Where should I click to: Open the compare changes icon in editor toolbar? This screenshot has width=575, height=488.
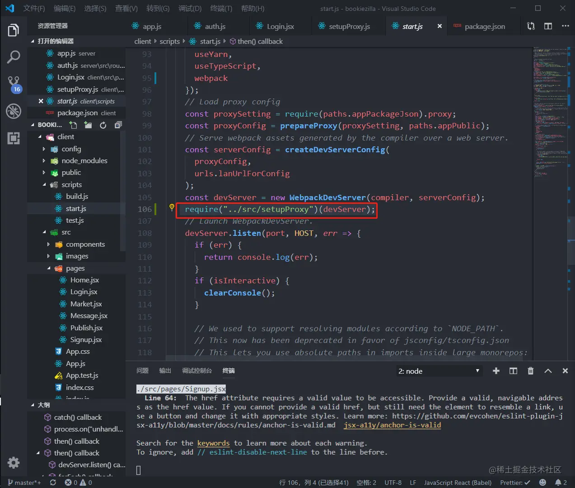click(x=531, y=26)
